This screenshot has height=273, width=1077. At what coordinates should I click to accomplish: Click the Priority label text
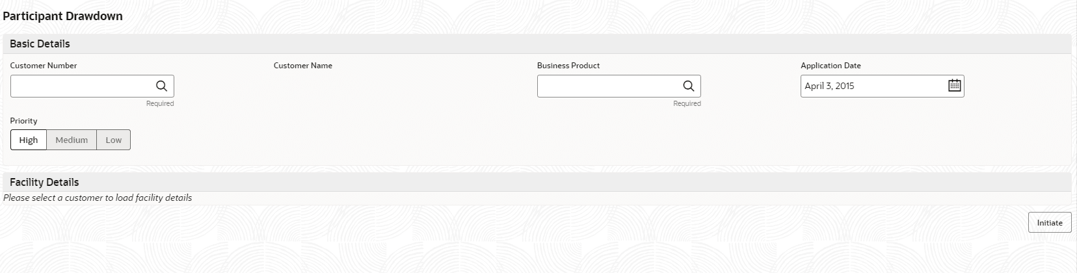23,121
